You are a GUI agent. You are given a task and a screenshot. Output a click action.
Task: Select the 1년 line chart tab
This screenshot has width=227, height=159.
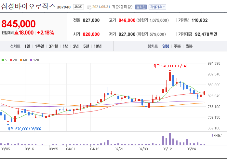pos(65,46)
